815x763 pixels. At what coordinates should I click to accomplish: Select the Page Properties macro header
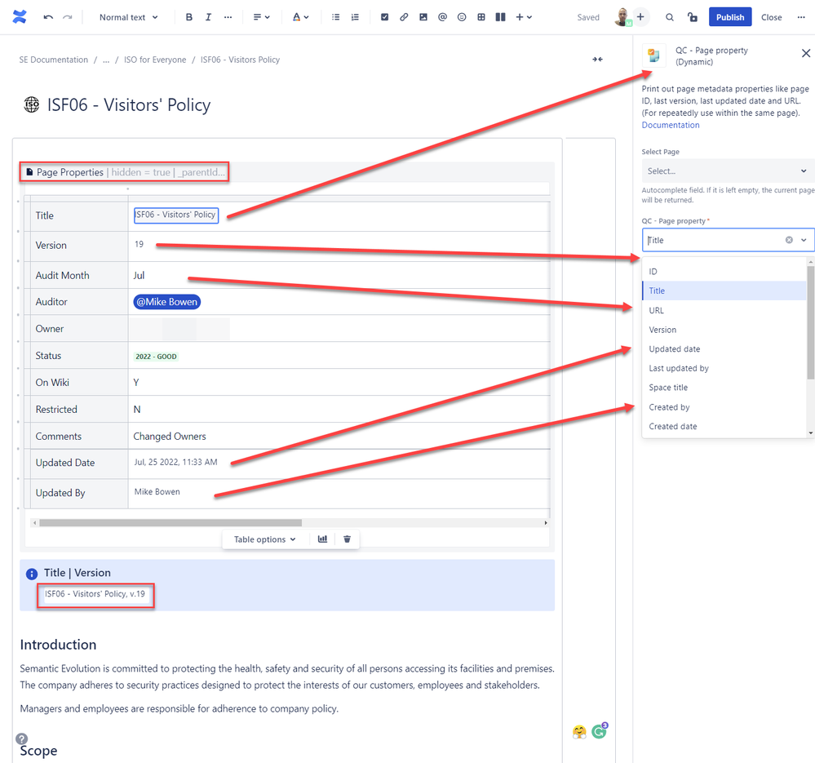(125, 172)
